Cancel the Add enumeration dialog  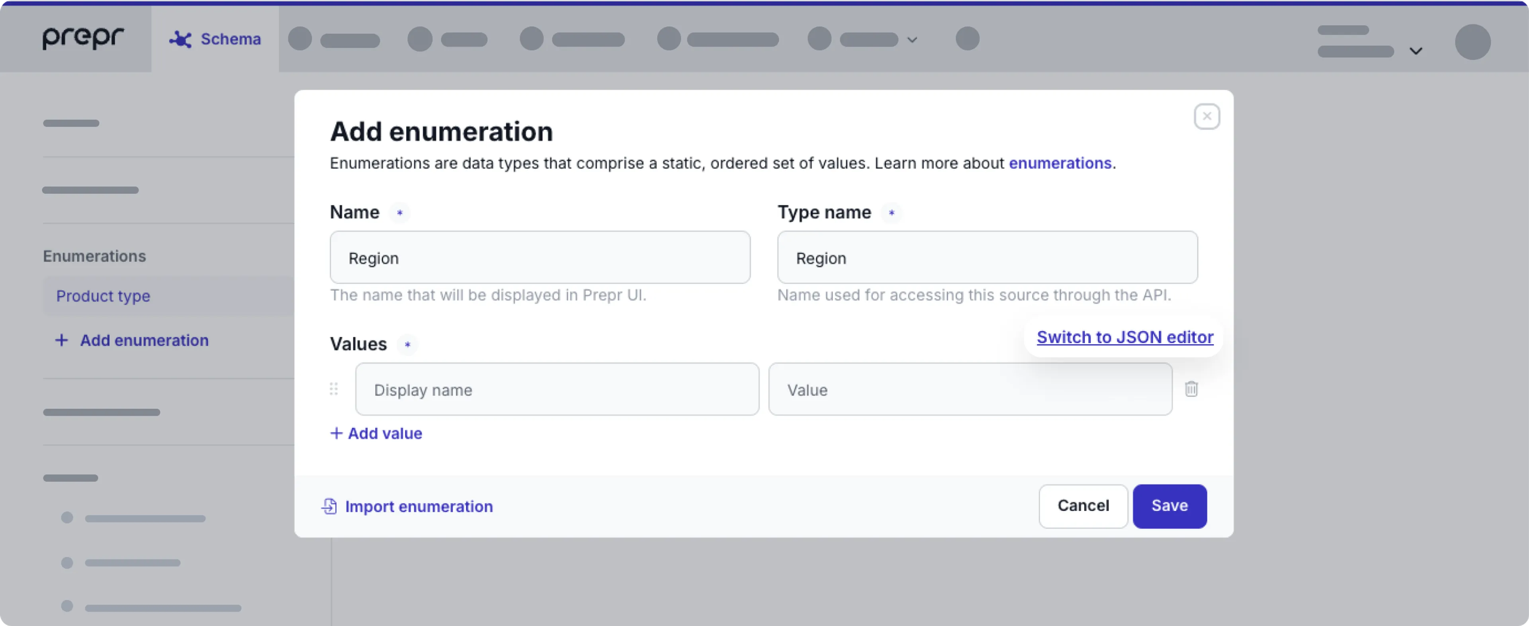1083,506
